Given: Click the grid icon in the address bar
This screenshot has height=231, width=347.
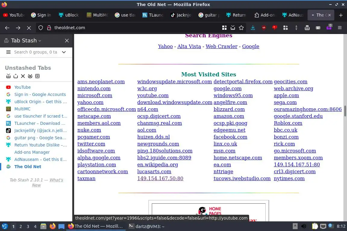Looking at the screenshot, I should tap(224, 28).
